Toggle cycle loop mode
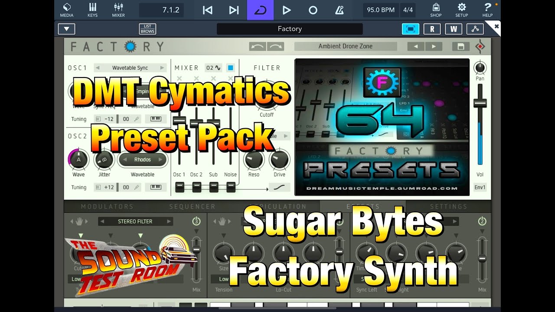 pyautogui.click(x=260, y=10)
